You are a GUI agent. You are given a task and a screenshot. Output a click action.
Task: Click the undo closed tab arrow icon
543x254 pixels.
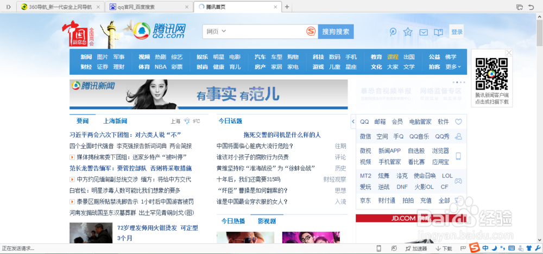(x=531, y=7)
